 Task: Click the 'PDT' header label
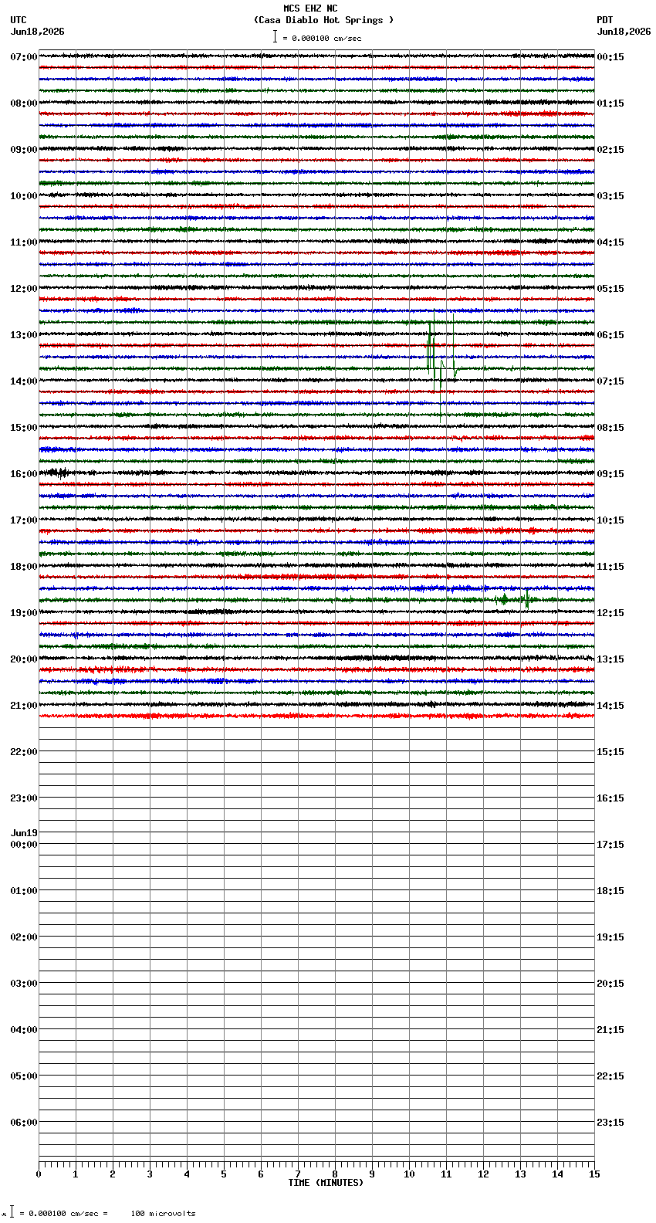coord(604,20)
